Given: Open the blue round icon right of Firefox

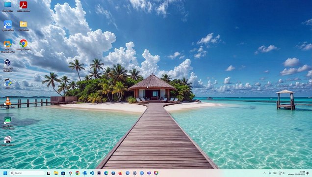Looking at the screenshot, I should tap(128, 173).
